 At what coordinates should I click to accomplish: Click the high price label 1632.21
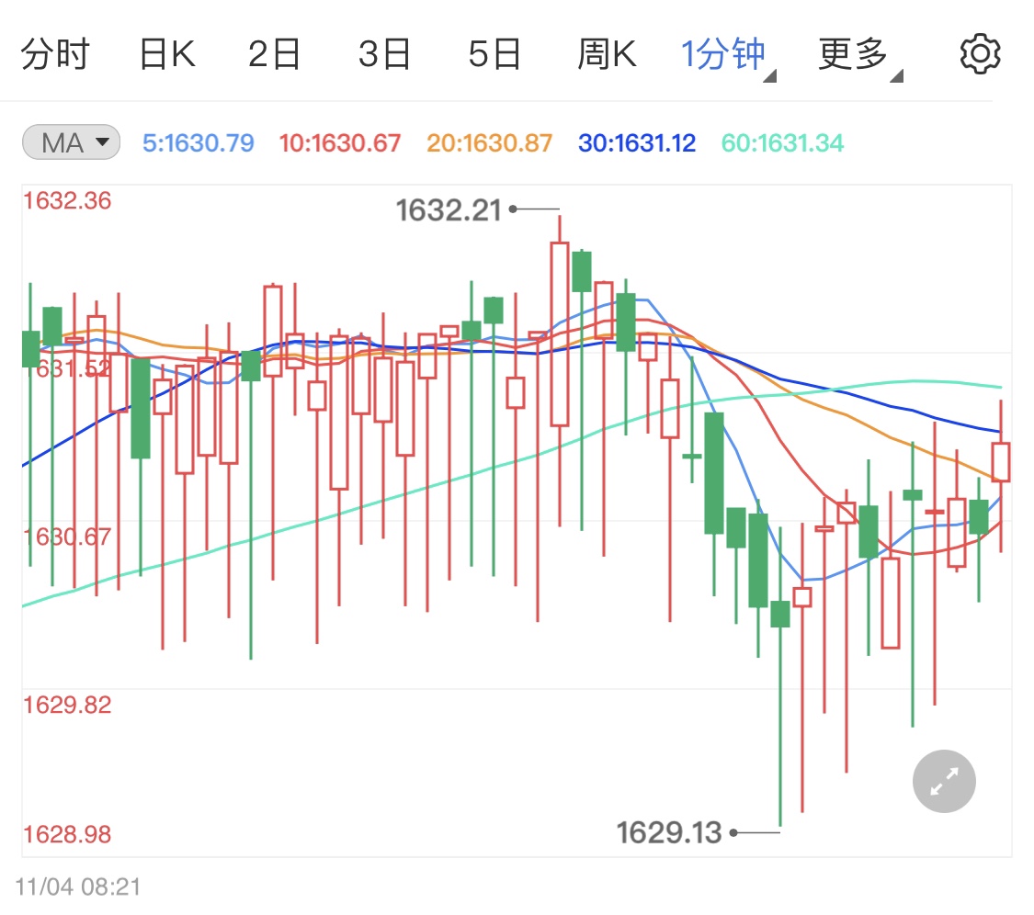pyautogui.click(x=449, y=211)
